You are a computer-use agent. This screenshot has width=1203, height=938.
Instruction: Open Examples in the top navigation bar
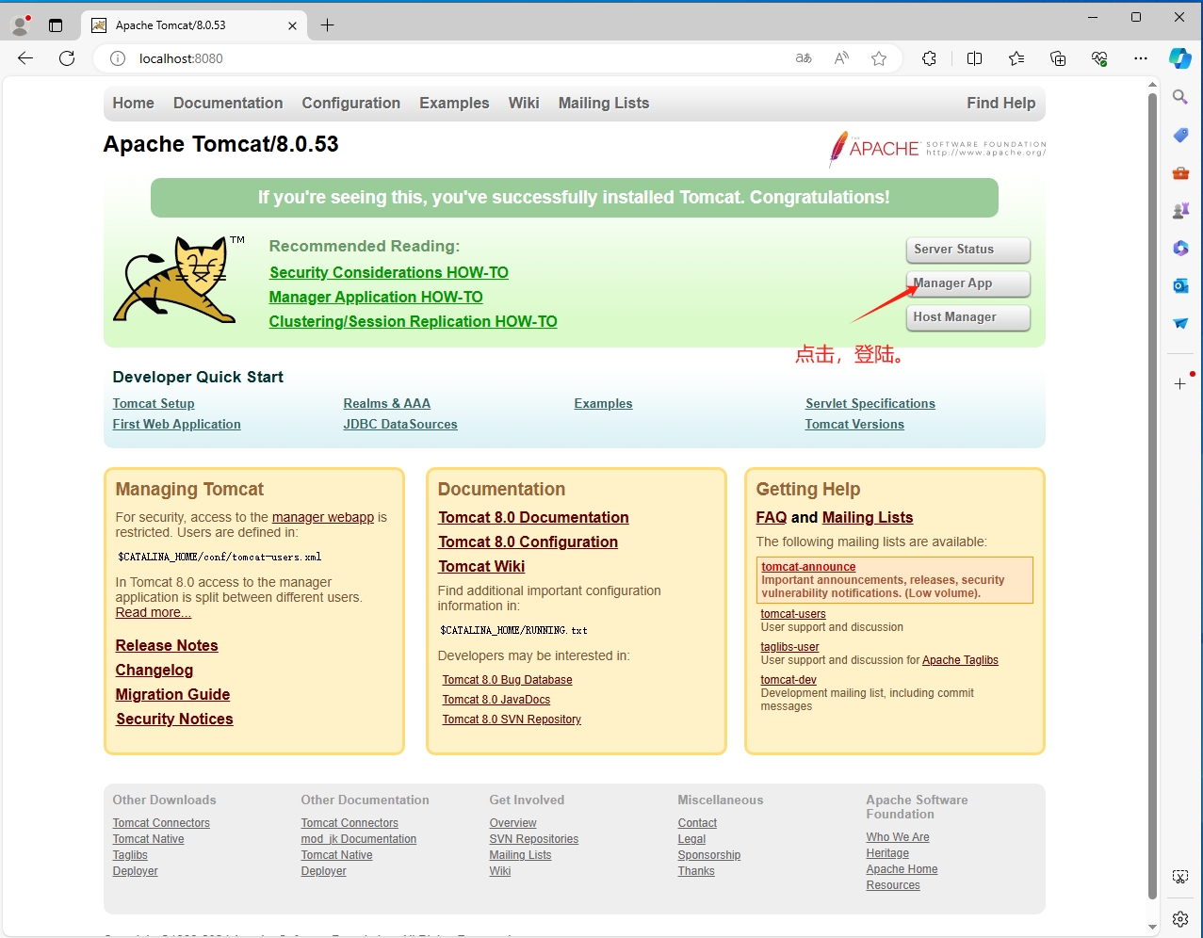(x=454, y=104)
